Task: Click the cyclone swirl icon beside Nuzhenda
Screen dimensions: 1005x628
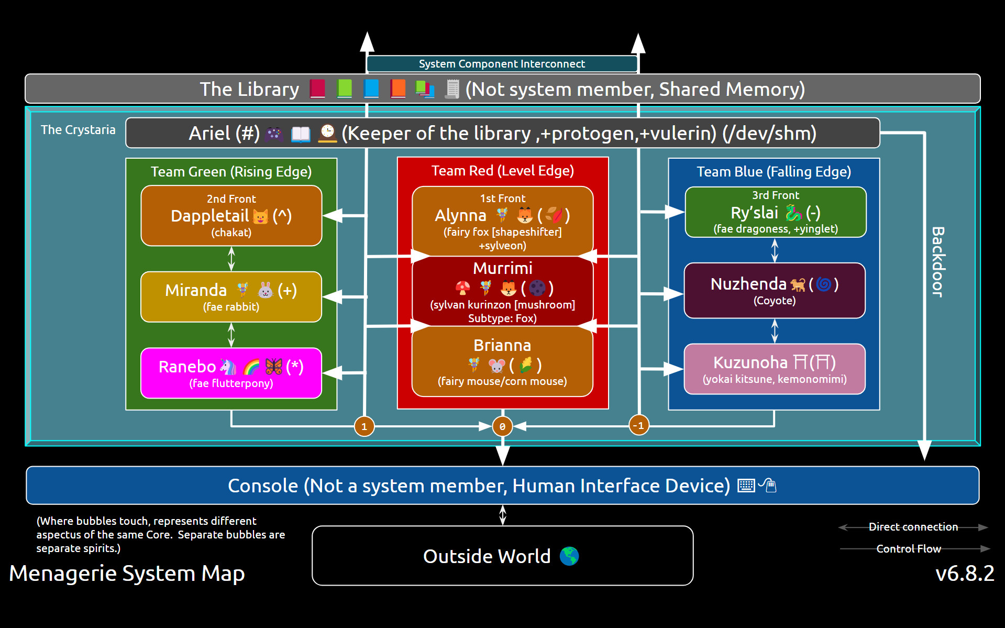Action: tap(824, 284)
